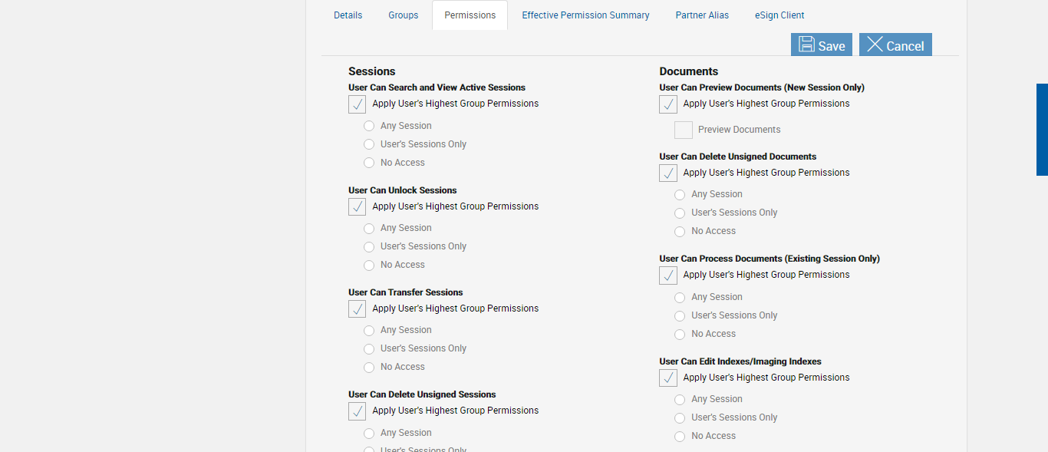Toggle group permissions under User Can Unlock Sessions
The image size is (1048, 452).
[358, 207]
